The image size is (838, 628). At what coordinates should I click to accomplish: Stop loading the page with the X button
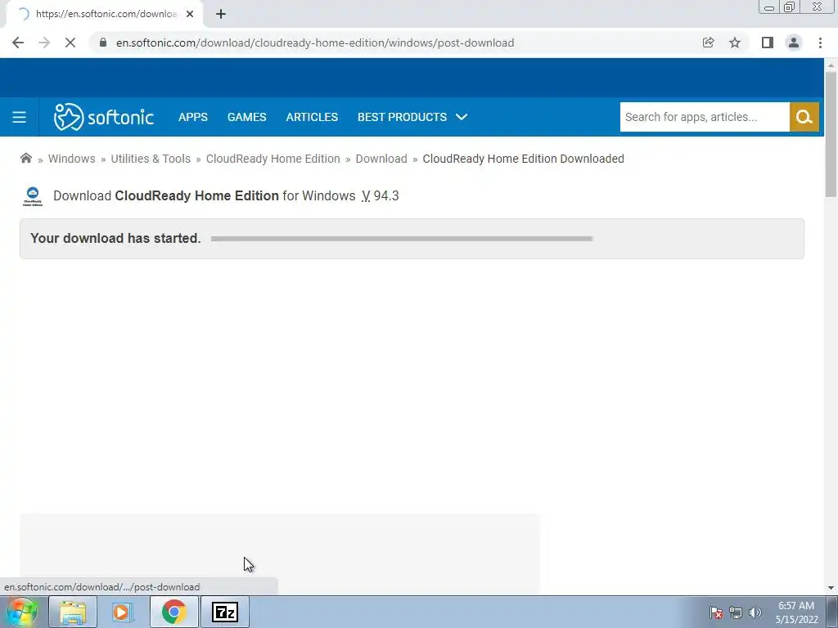click(70, 43)
